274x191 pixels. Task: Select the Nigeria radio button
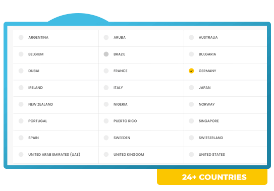pyautogui.click(x=106, y=104)
